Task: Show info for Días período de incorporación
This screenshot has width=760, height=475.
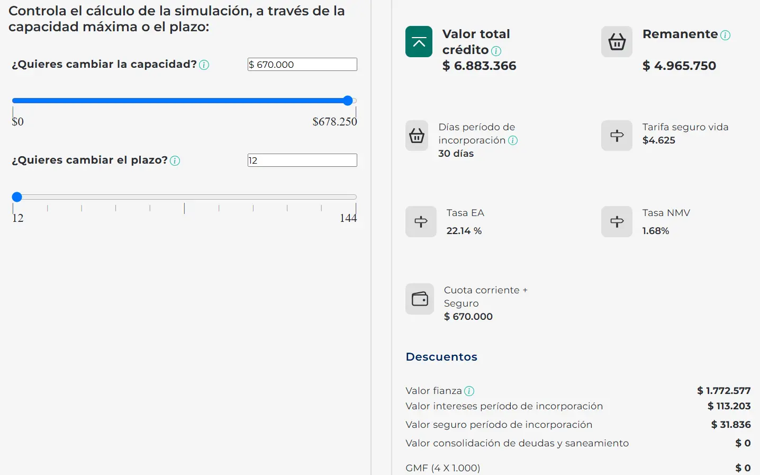Action: (x=513, y=140)
